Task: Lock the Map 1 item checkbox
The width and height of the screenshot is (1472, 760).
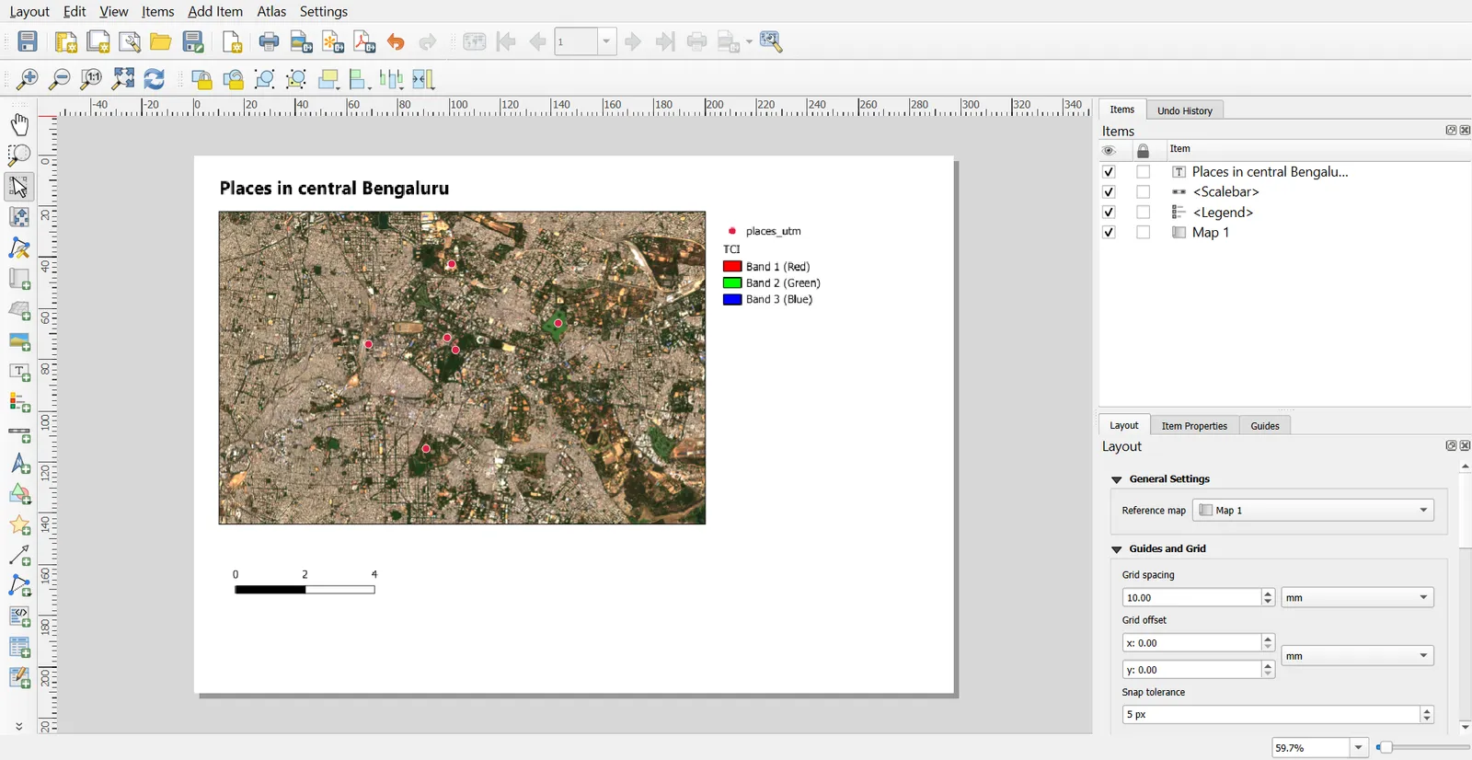Action: coord(1143,233)
